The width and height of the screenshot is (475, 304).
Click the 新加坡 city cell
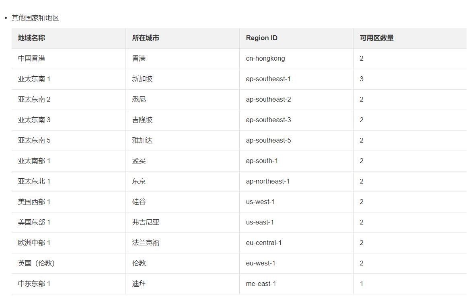coord(142,79)
